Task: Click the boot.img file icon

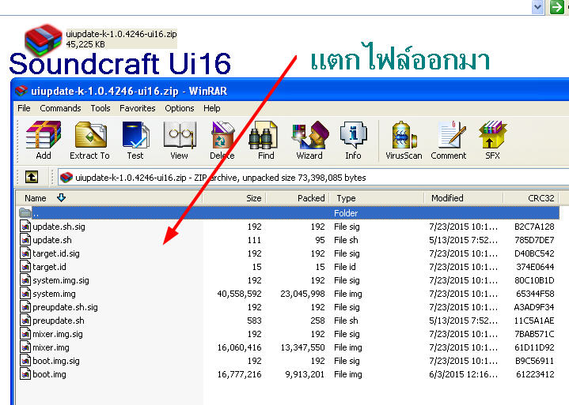Action: [25, 374]
